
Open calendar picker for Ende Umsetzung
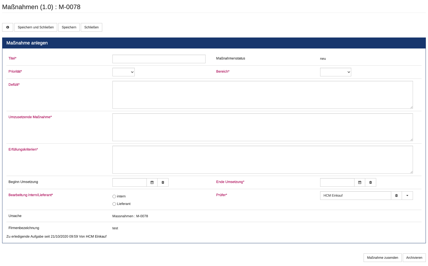click(360, 182)
